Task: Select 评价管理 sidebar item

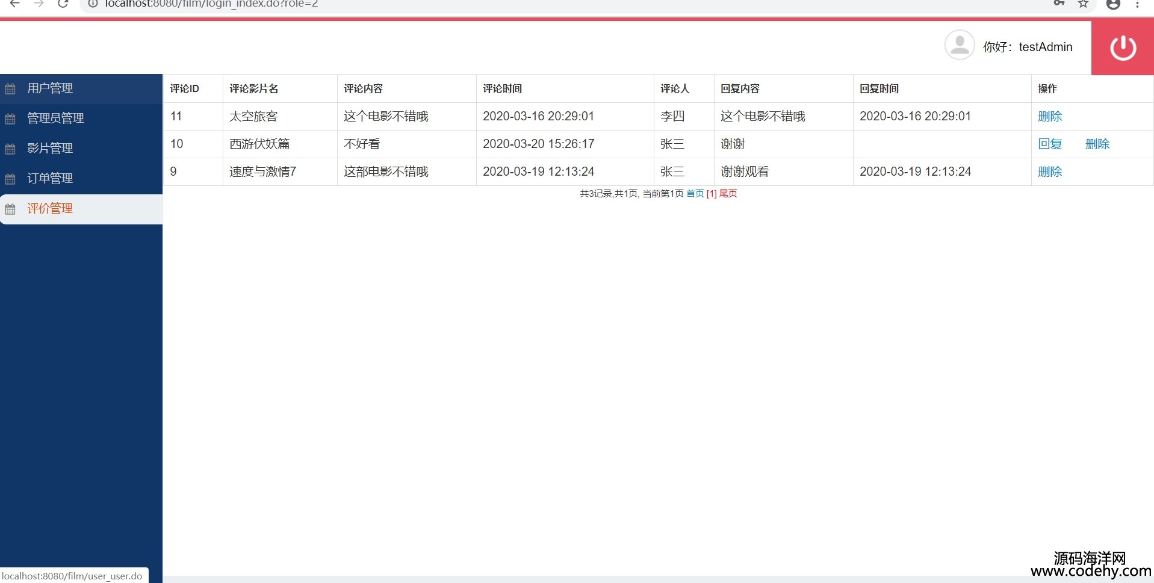Action: pos(50,209)
